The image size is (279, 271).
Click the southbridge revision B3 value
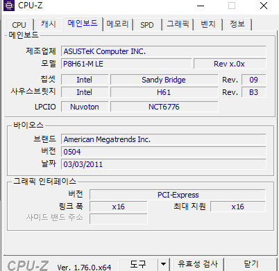click(254, 92)
